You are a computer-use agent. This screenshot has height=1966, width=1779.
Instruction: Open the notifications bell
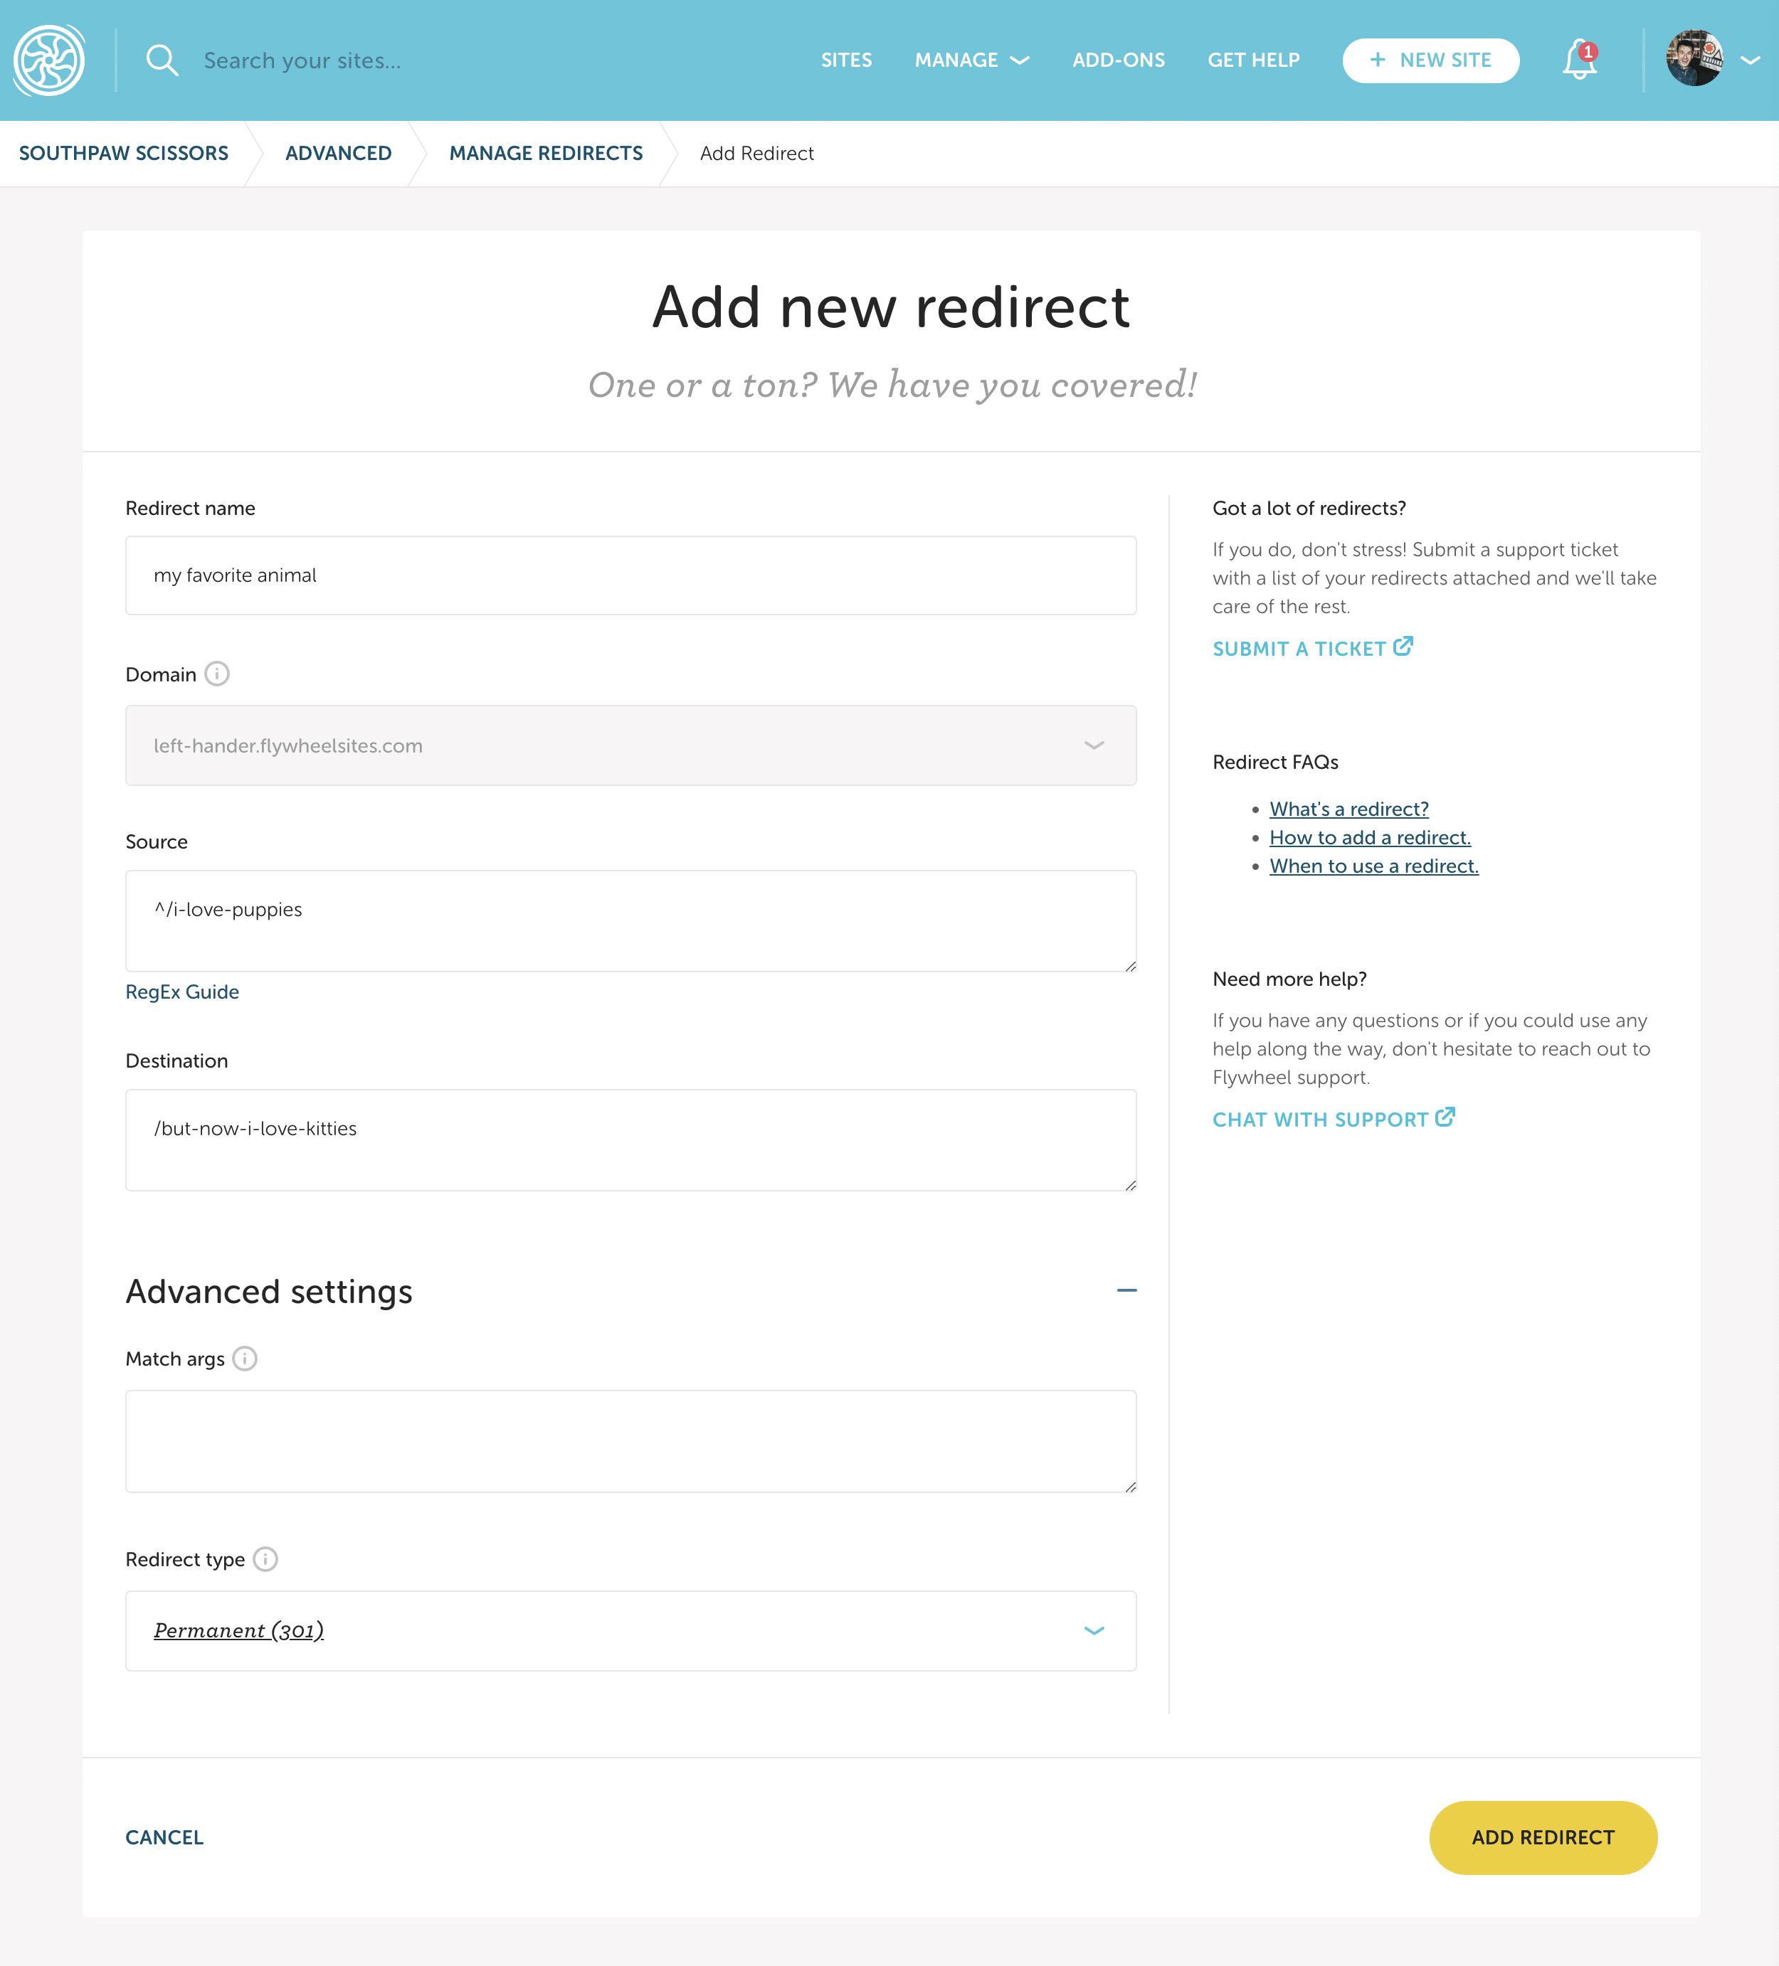tap(1578, 60)
